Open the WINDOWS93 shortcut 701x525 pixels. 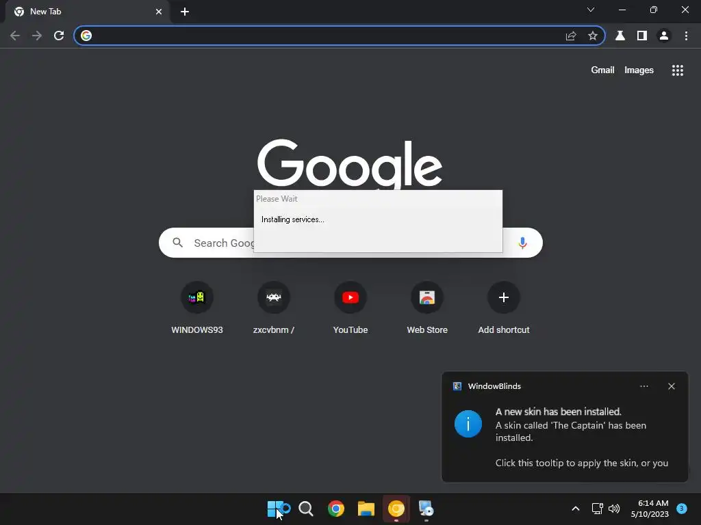point(197,308)
